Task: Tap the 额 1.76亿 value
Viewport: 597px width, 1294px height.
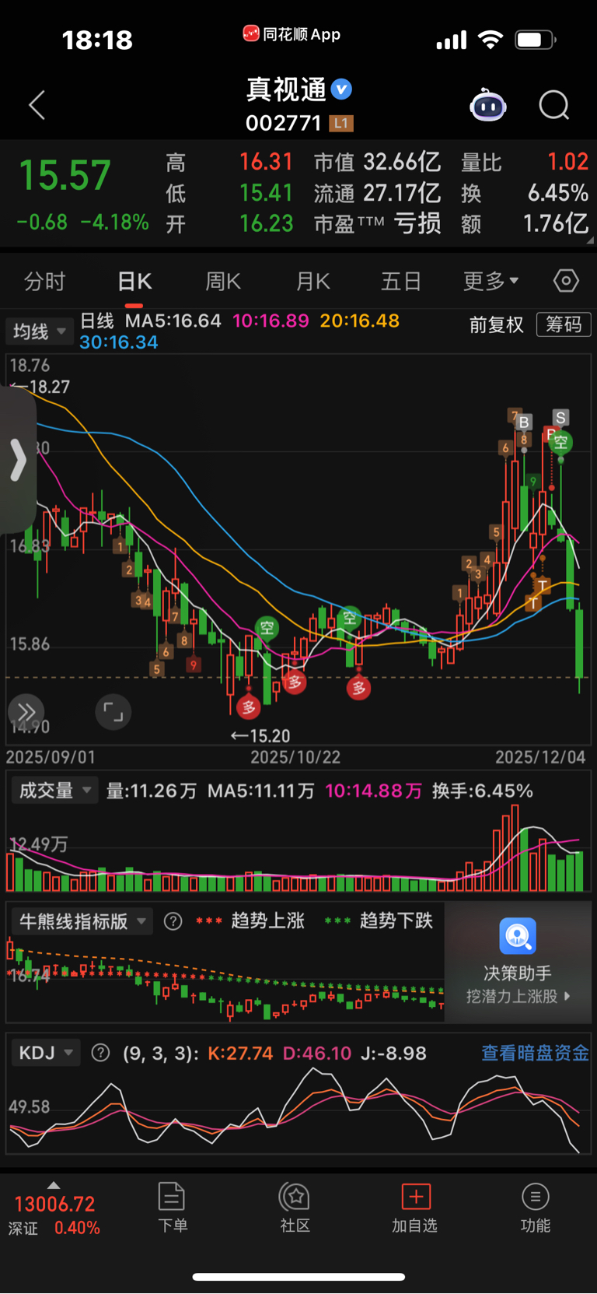Action: [525, 224]
